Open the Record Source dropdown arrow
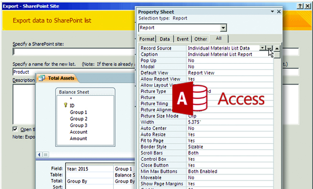313x189 pixels. [x=262, y=48]
